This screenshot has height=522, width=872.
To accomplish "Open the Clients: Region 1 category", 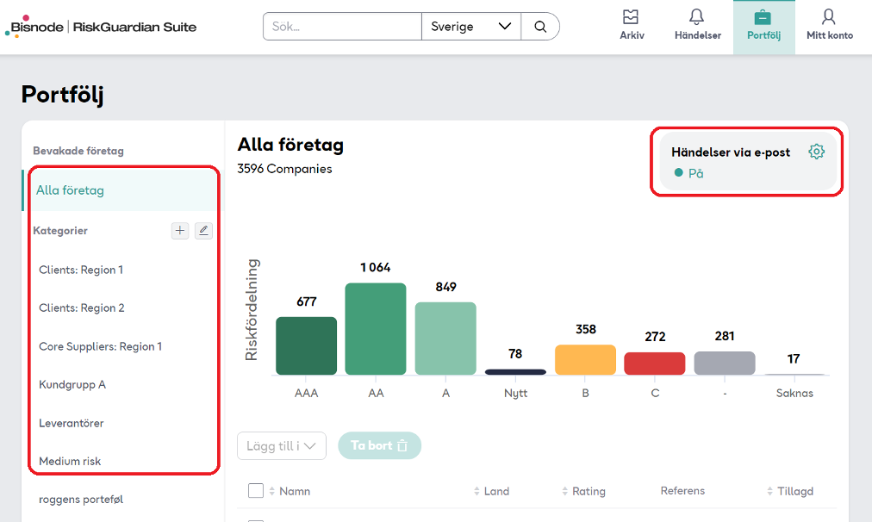I will pyautogui.click(x=81, y=270).
